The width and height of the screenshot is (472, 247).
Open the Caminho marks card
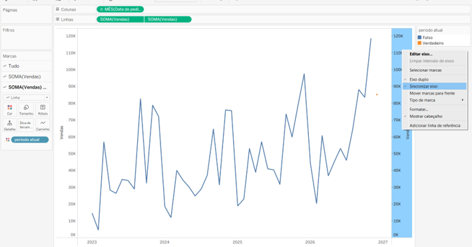(43, 125)
